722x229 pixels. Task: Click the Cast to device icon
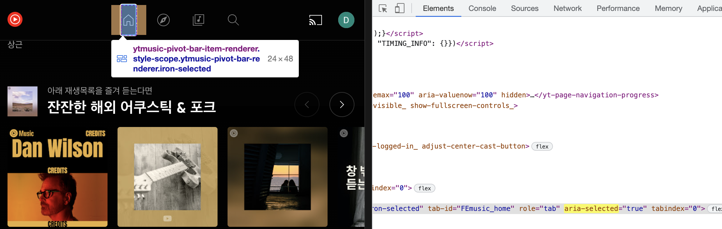[x=315, y=20]
